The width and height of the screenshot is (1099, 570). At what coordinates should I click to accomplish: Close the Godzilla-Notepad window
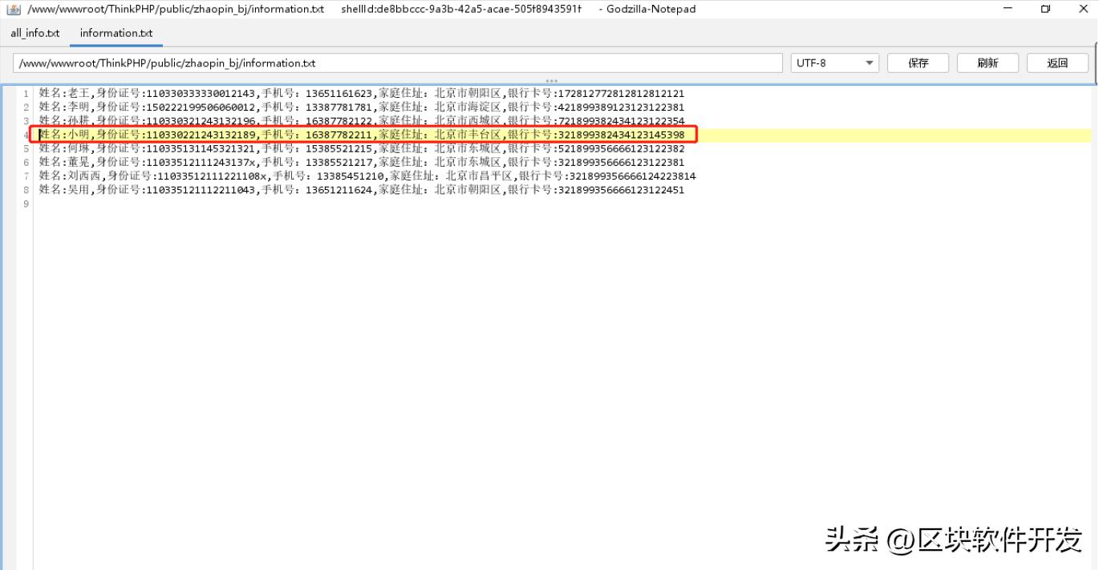[1081, 9]
